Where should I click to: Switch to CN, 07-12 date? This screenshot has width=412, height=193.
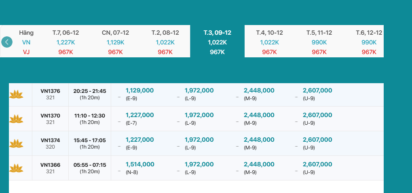[x=115, y=42]
